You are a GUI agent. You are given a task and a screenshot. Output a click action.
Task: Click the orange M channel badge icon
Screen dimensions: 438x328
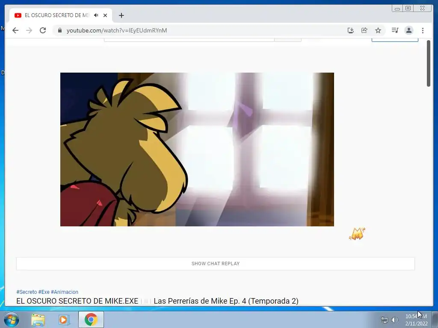357,234
